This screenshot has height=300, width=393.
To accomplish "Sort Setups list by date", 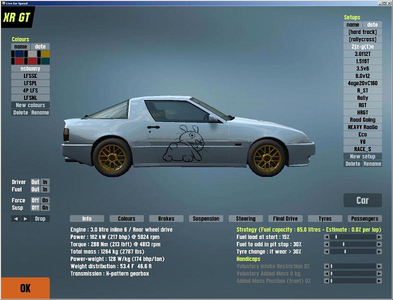I will 372,24.
